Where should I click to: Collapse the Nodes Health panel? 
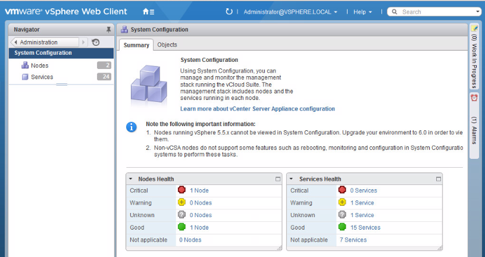130,179
